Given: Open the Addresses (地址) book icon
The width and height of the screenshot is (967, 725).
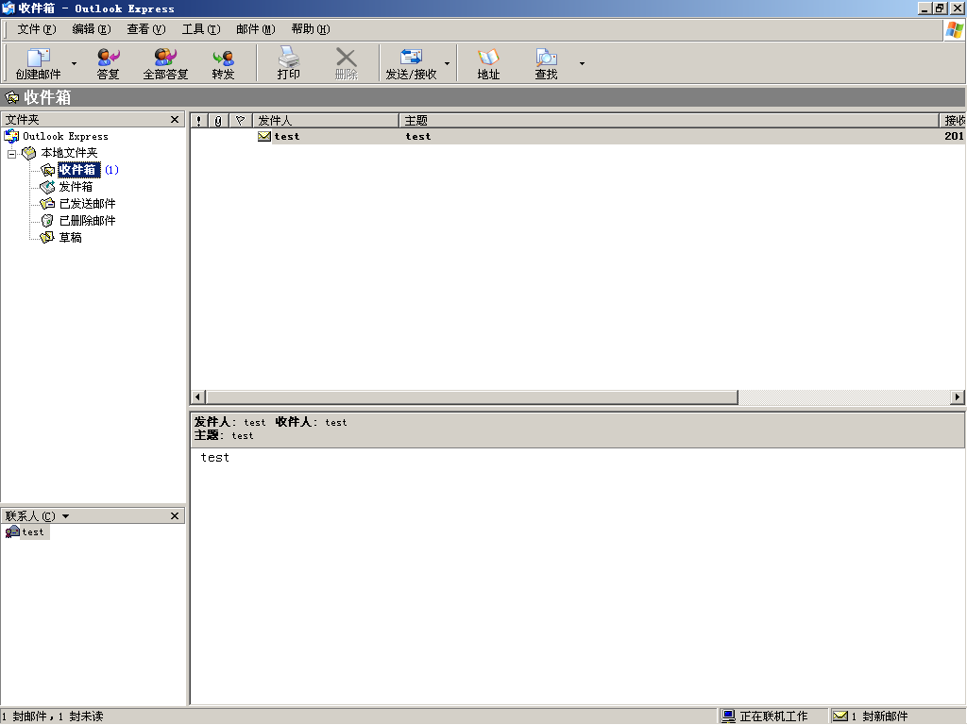Looking at the screenshot, I should (x=488, y=63).
